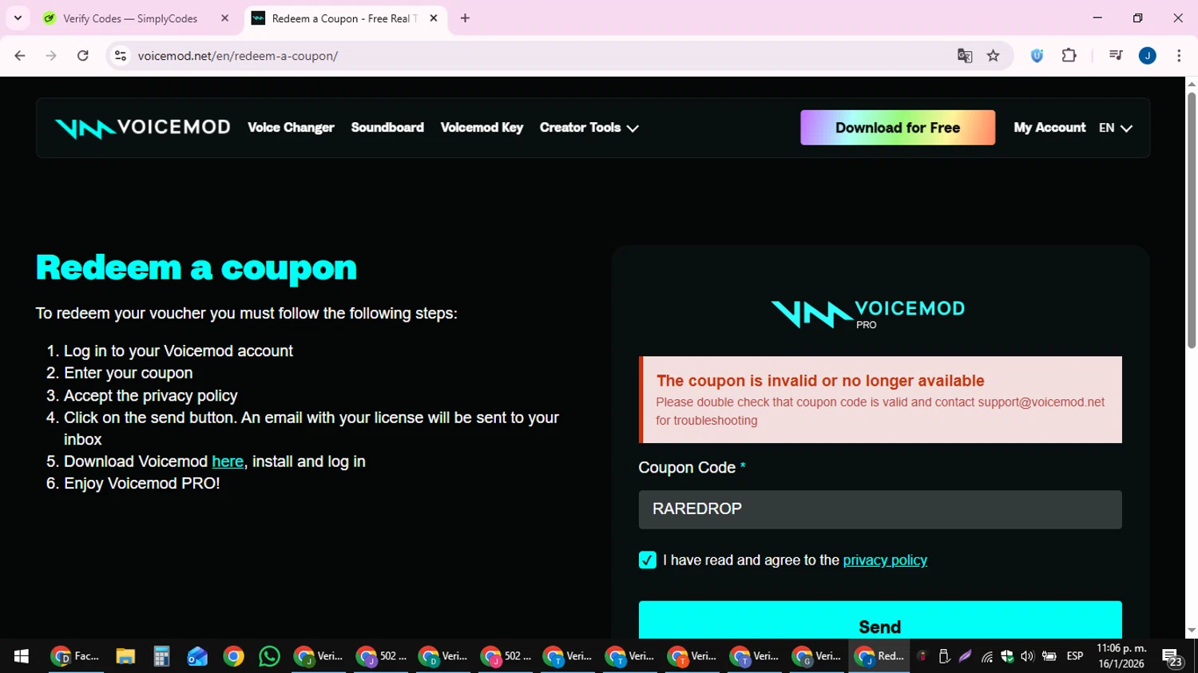Close the Redeem a Coupon tab

click(434, 18)
